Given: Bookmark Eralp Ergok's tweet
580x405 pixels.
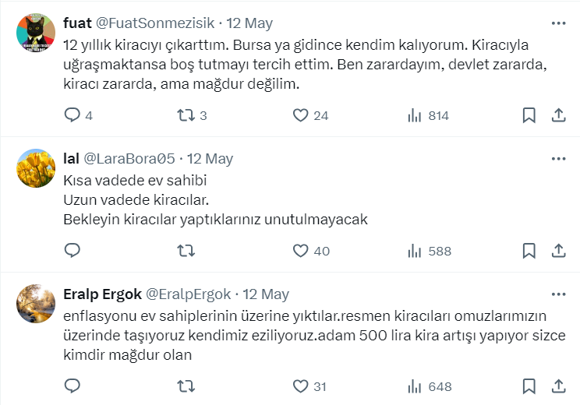Looking at the screenshot, I should pos(529,386).
